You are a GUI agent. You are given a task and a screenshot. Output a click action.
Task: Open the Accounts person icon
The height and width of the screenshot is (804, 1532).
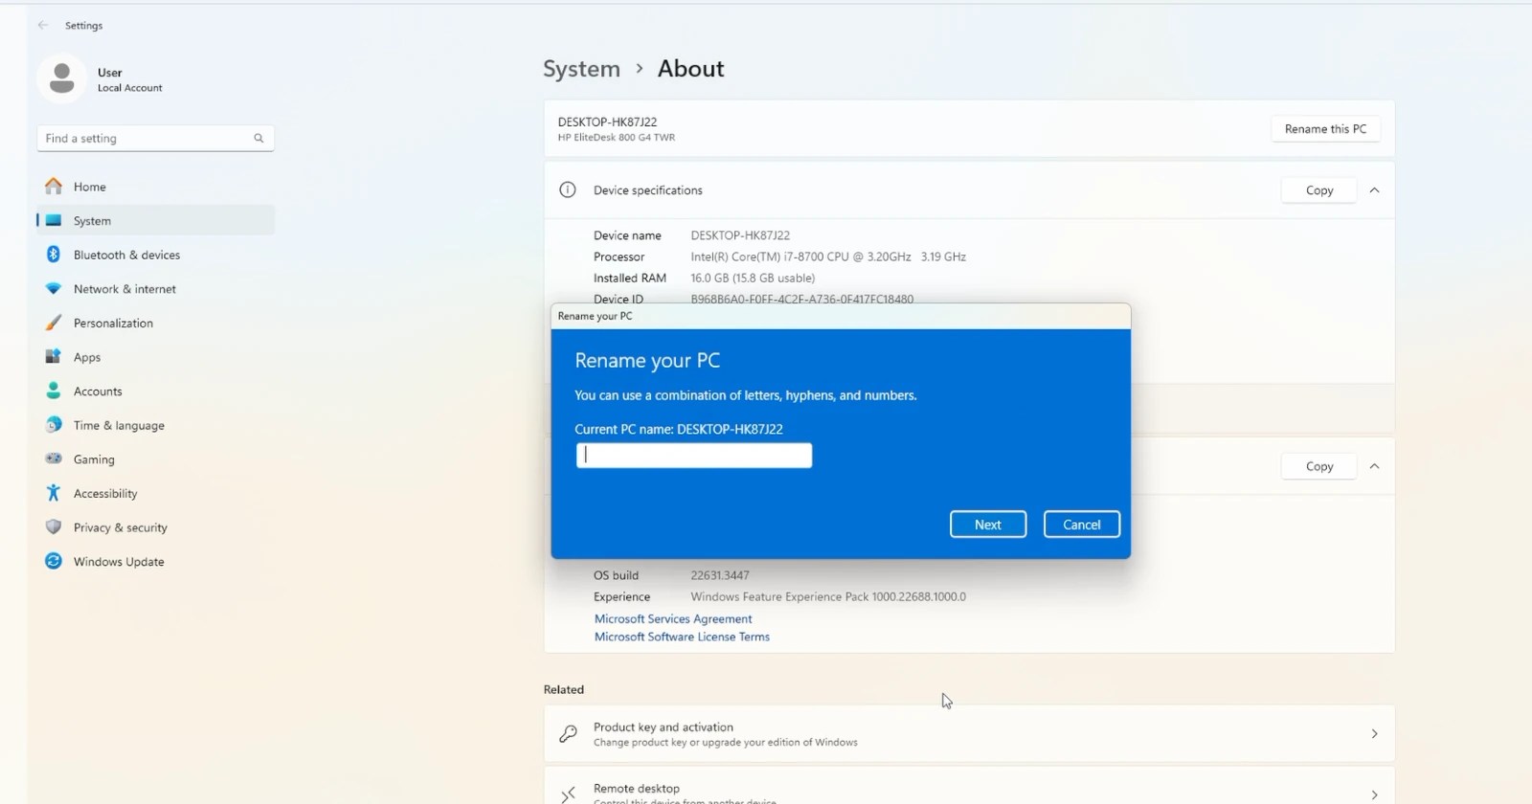pyautogui.click(x=54, y=391)
